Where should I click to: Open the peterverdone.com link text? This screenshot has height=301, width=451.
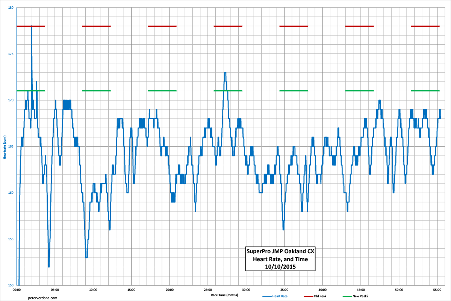pyautogui.click(x=43, y=297)
